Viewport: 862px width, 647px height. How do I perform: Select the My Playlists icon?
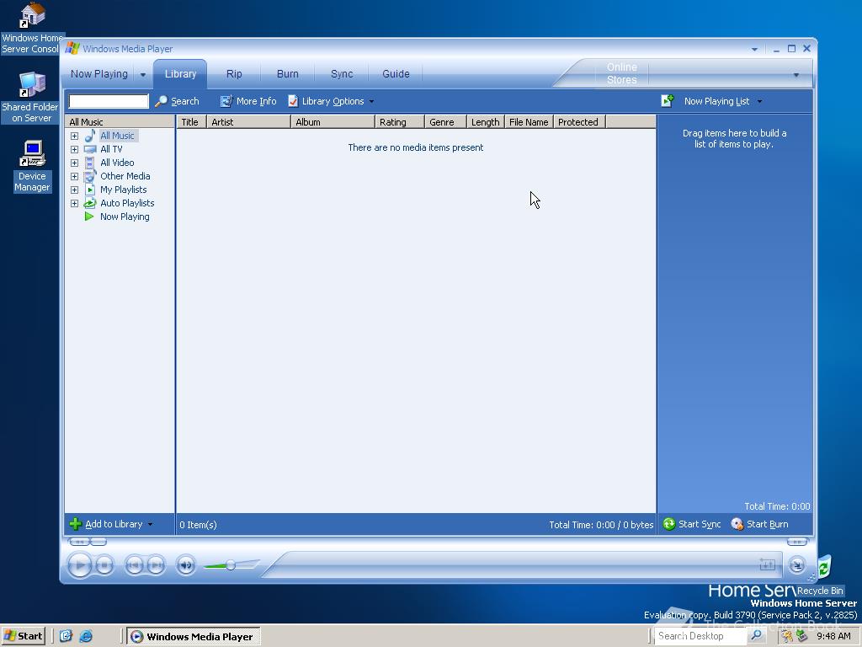click(90, 190)
